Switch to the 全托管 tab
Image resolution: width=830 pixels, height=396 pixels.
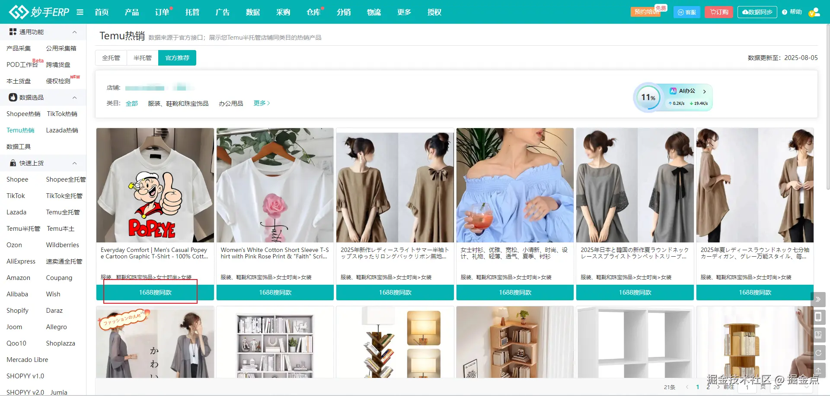pos(111,58)
